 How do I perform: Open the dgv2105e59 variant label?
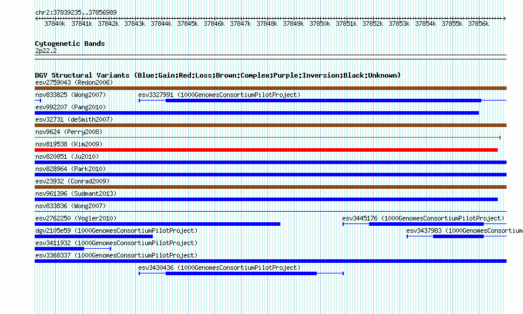point(116,231)
